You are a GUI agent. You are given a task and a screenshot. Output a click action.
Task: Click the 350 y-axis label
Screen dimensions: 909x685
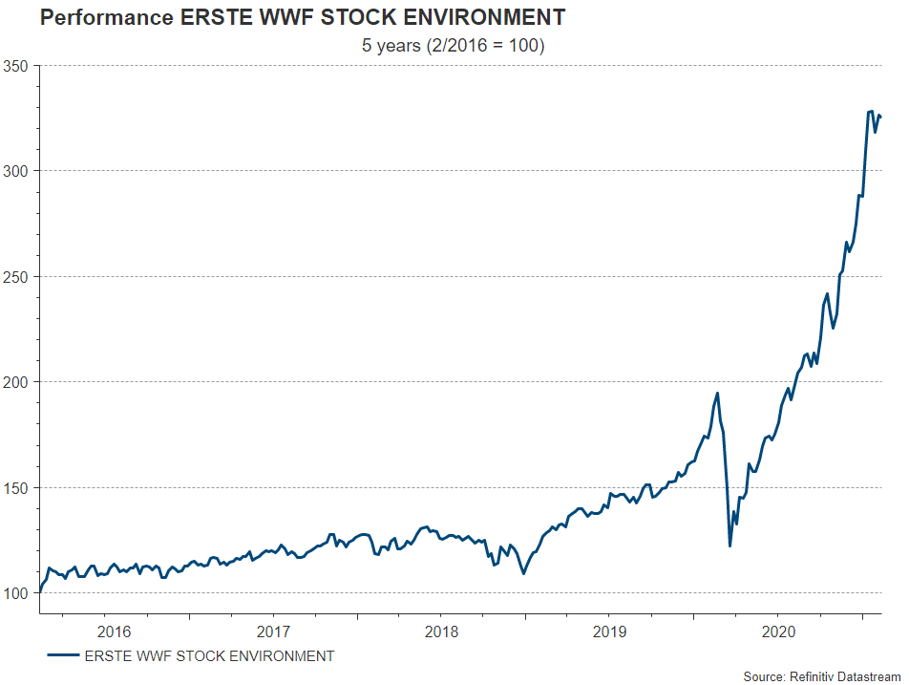(x=18, y=66)
